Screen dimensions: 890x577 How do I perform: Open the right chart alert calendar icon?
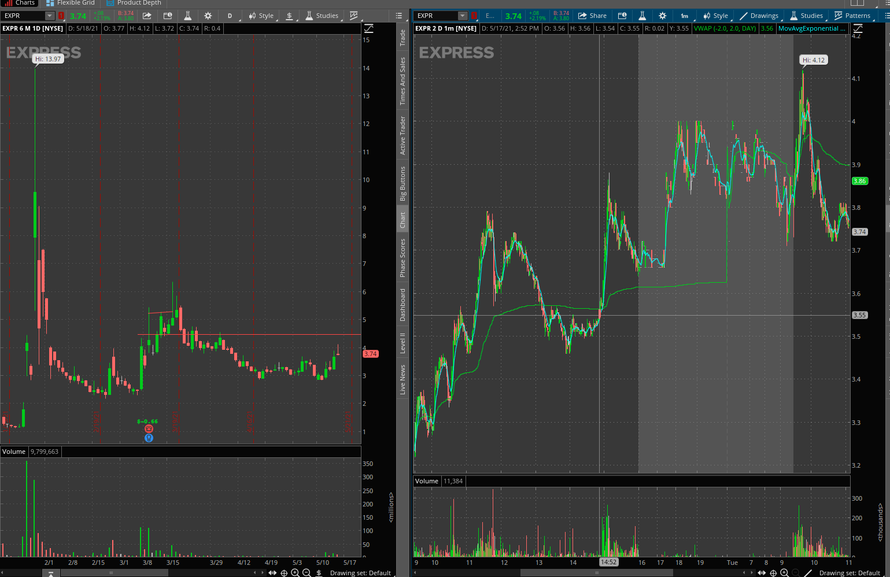pyautogui.click(x=622, y=16)
